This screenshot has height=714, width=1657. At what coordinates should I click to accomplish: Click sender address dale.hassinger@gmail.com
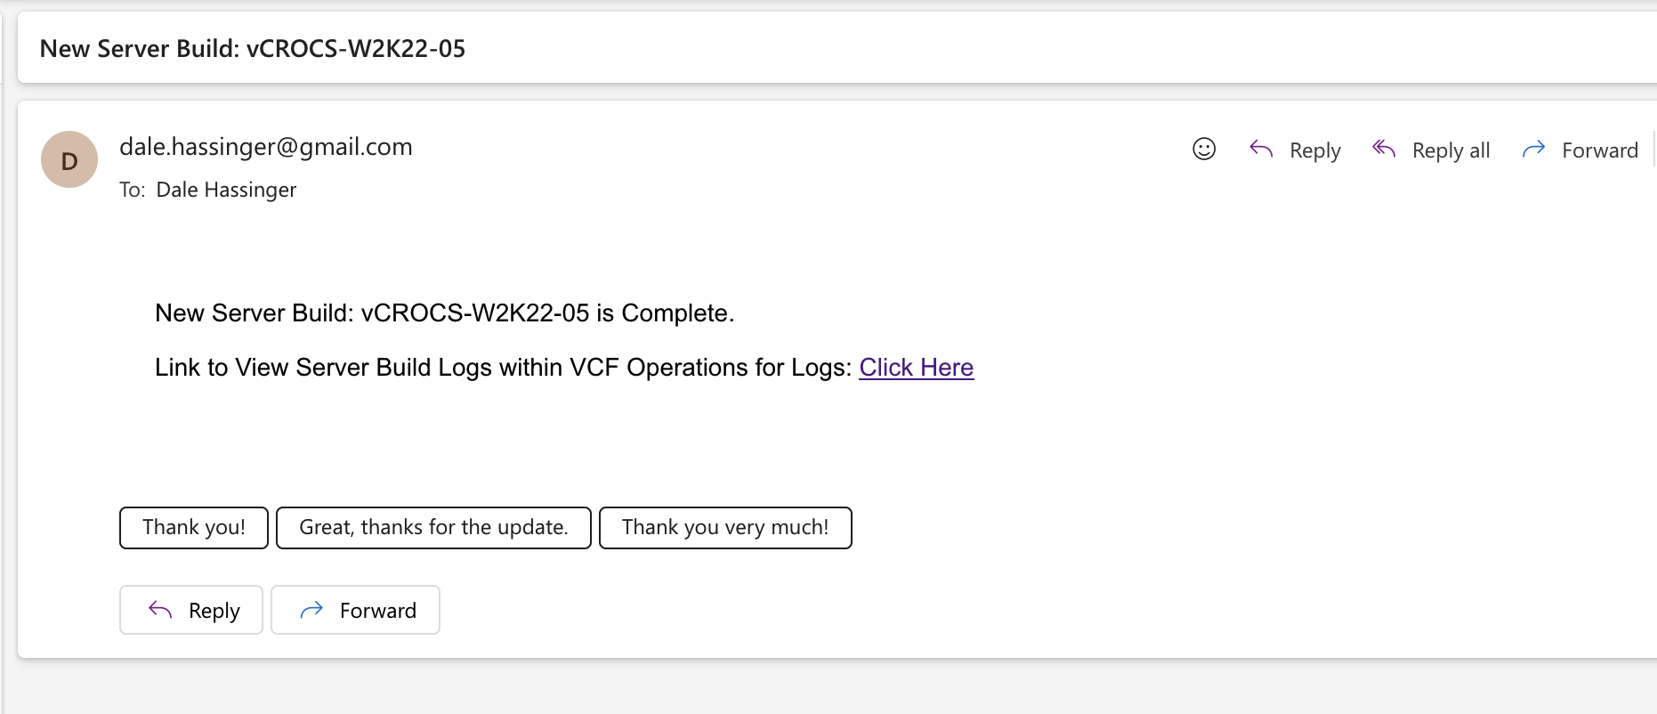click(266, 147)
